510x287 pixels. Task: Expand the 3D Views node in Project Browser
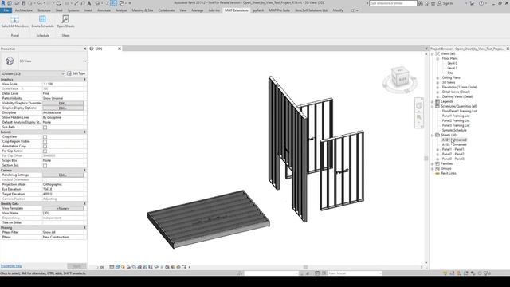pyautogui.click(x=437, y=83)
